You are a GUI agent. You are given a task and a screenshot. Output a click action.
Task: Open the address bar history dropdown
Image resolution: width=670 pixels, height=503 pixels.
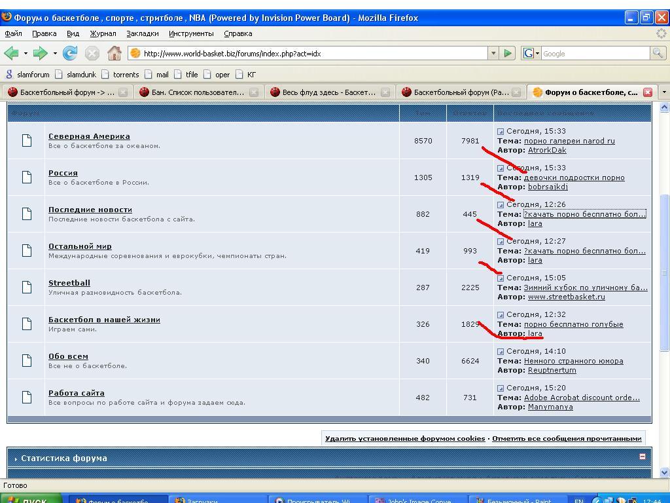[493, 54]
